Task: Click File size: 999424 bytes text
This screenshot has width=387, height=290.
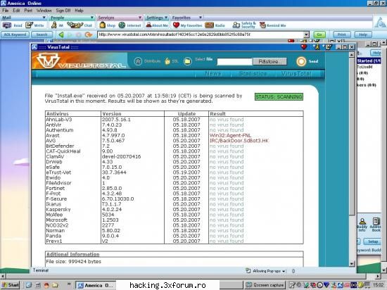Action: click(x=74, y=262)
